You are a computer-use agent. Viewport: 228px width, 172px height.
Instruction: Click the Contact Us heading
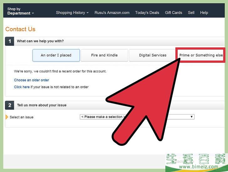tap(20, 29)
